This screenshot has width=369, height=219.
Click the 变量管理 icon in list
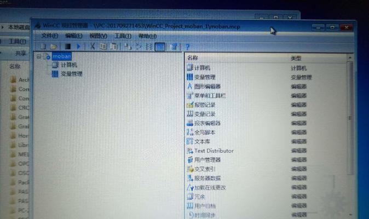(x=189, y=77)
